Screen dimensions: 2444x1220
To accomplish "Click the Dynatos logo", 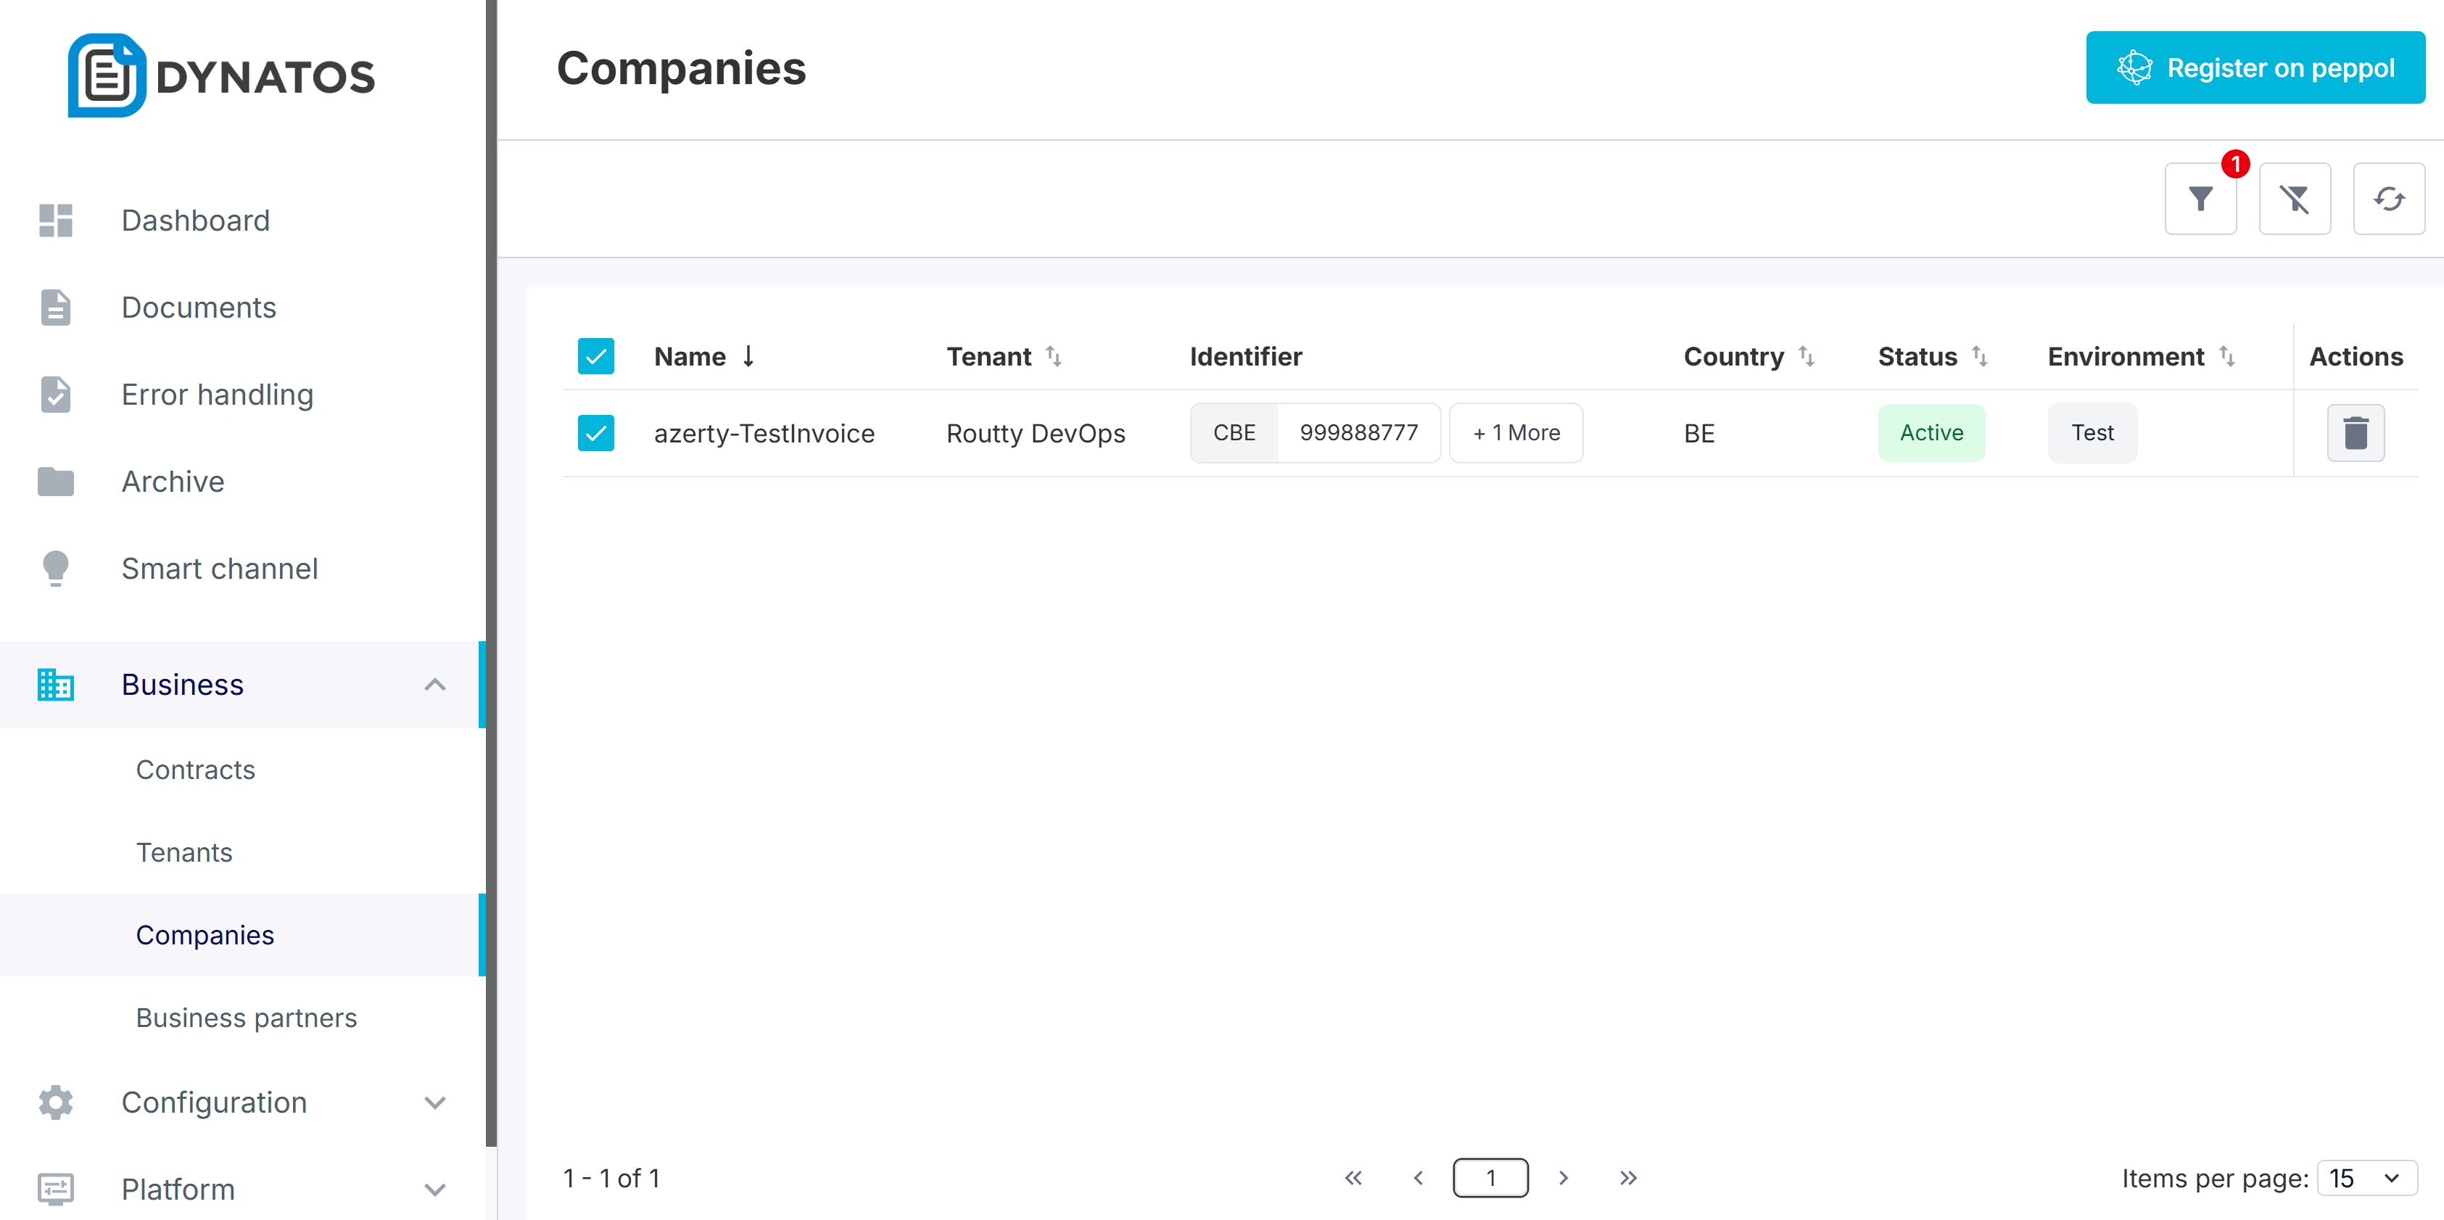I will (x=221, y=76).
